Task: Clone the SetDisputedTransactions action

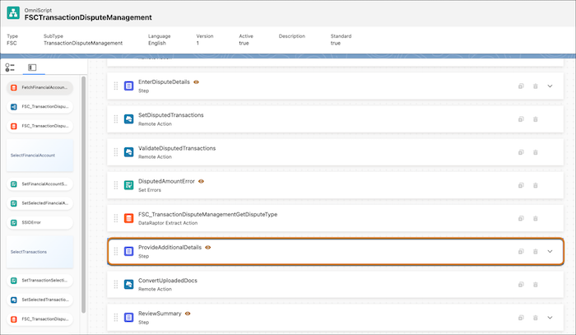Action: (x=521, y=119)
